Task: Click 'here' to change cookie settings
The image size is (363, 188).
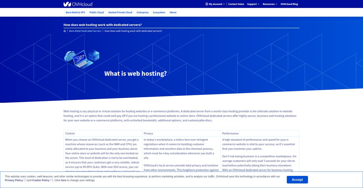Action: pos(64,180)
